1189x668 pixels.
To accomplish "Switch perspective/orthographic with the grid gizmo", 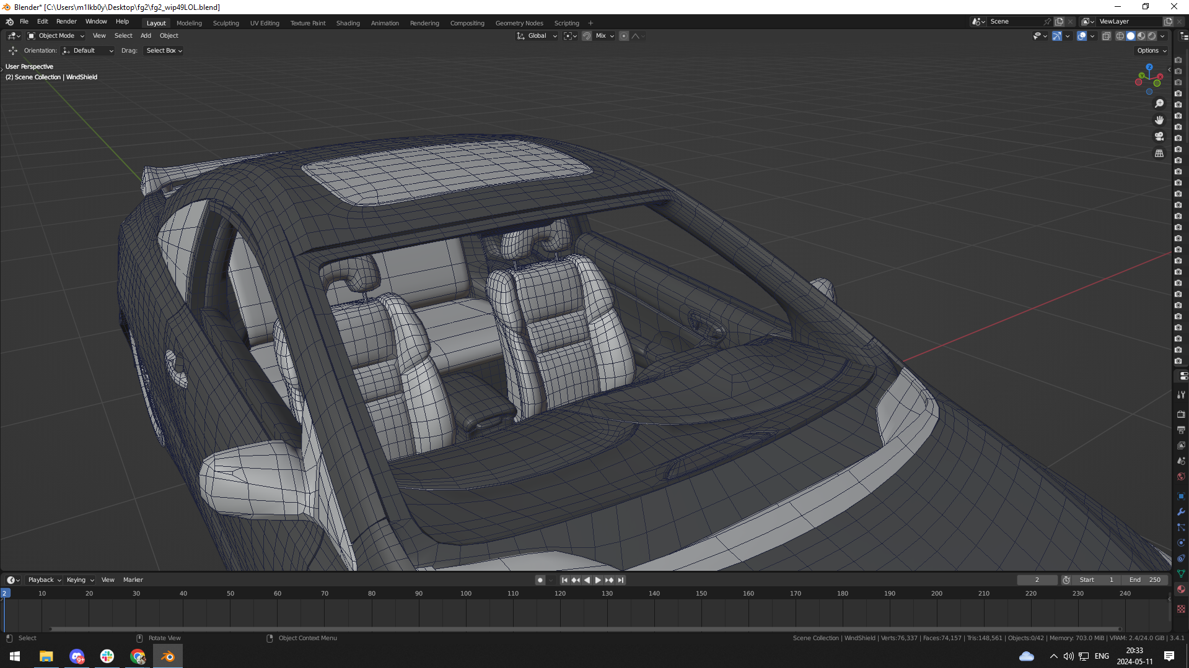I will [x=1159, y=153].
